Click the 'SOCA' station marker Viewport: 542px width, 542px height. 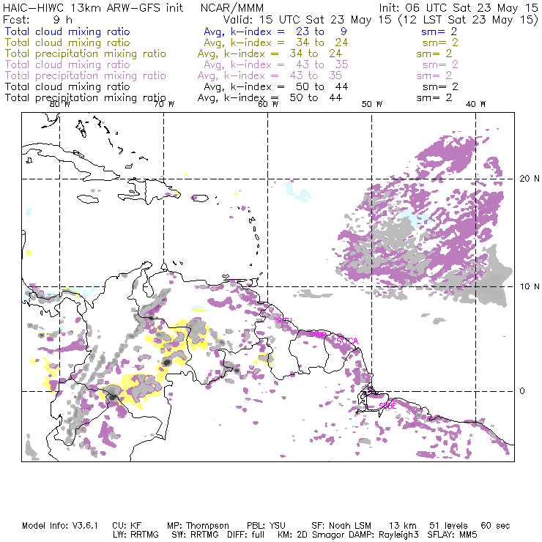tap(347, 341)
